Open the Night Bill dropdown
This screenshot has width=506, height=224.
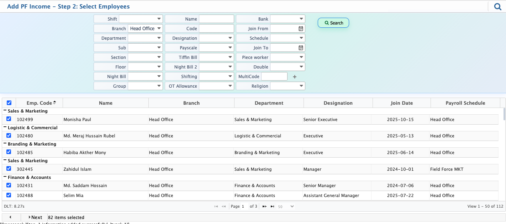[x=145, y=76]
